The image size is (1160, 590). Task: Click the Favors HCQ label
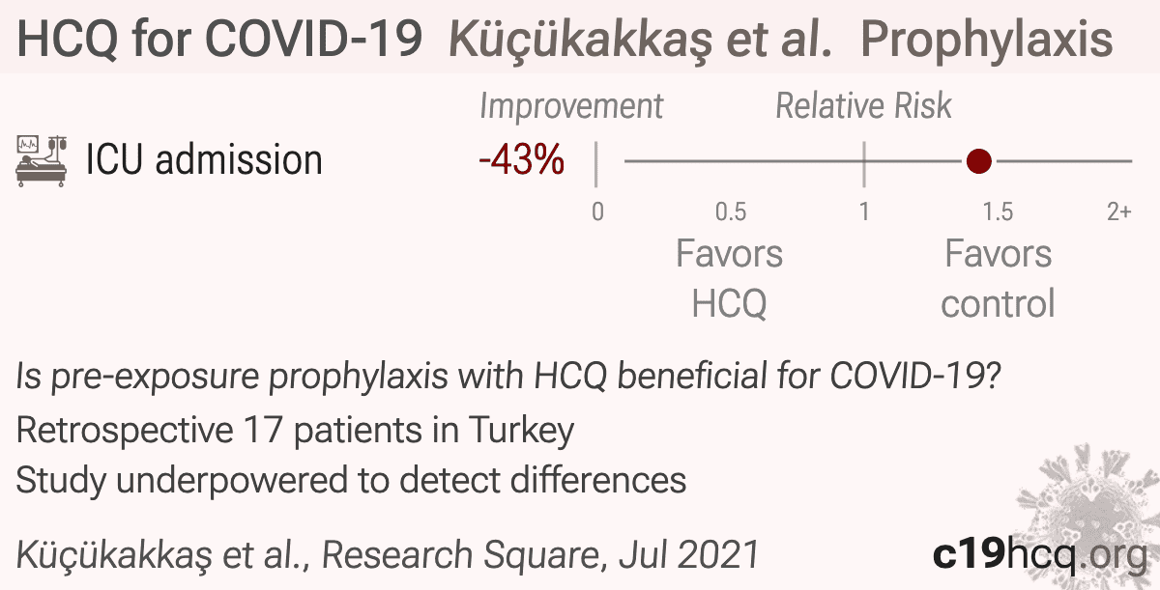[729, 279]
